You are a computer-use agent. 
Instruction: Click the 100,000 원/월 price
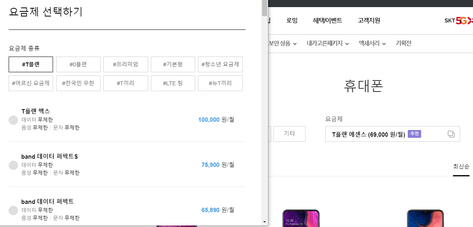pos(216,120)
